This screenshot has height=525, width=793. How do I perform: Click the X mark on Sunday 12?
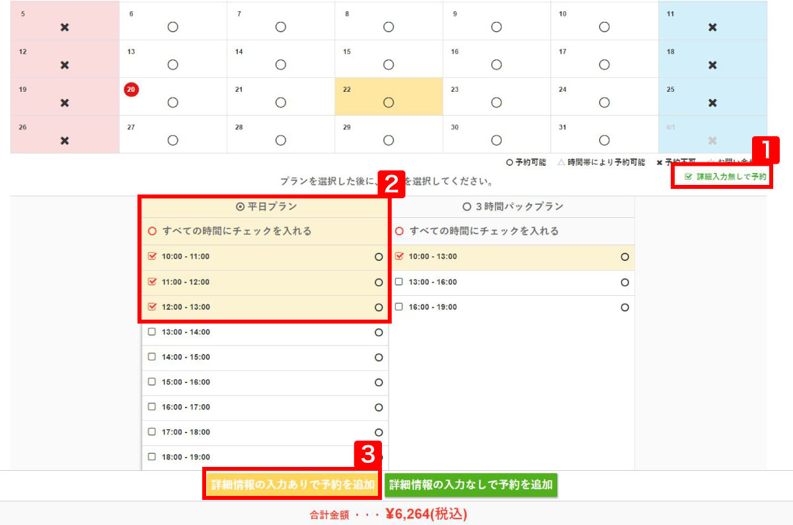(x=64, y=65)
